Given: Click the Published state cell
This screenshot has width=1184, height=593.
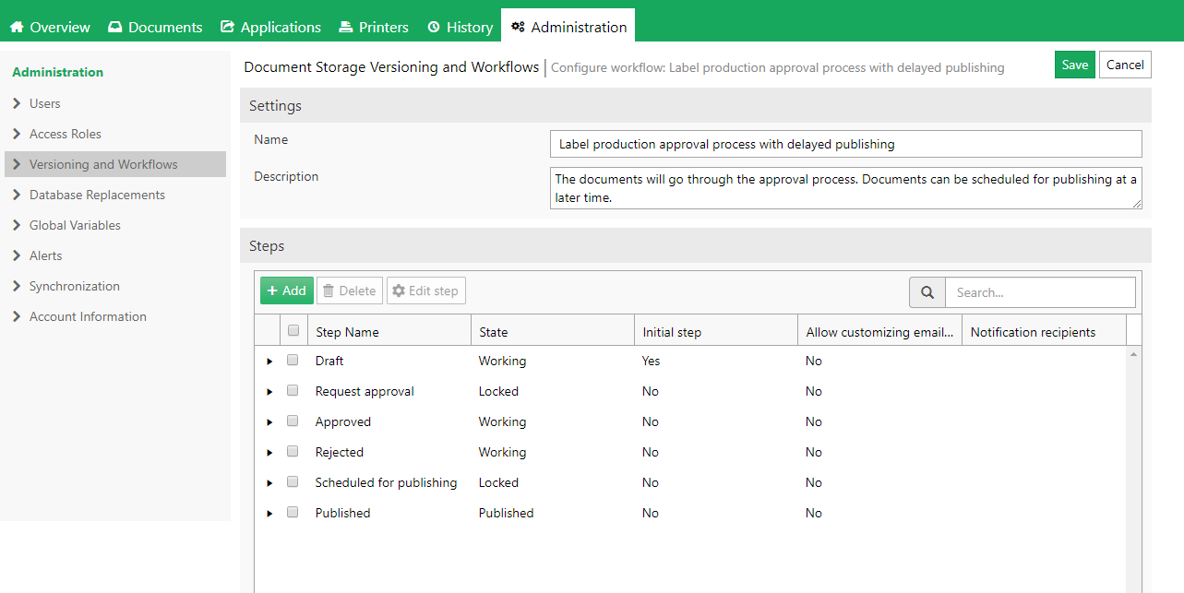Looking at the screenshot, I should (506, 513).
